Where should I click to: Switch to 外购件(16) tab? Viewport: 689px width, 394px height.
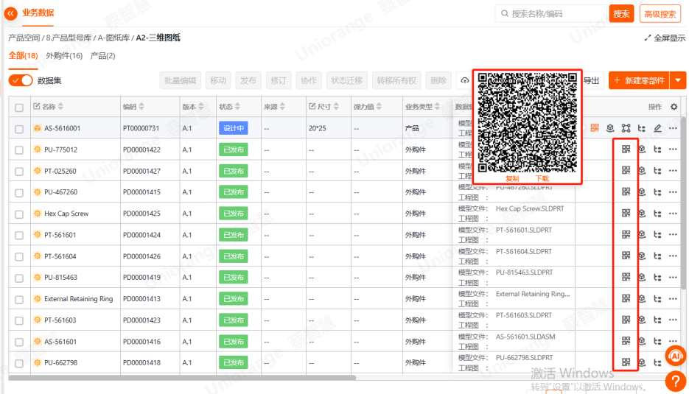(x=64, y=56)
